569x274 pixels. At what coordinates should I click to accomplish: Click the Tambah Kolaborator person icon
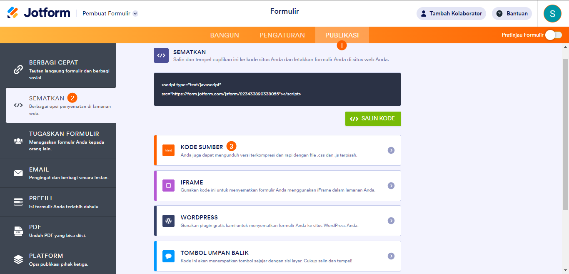(x=423, y=13)
